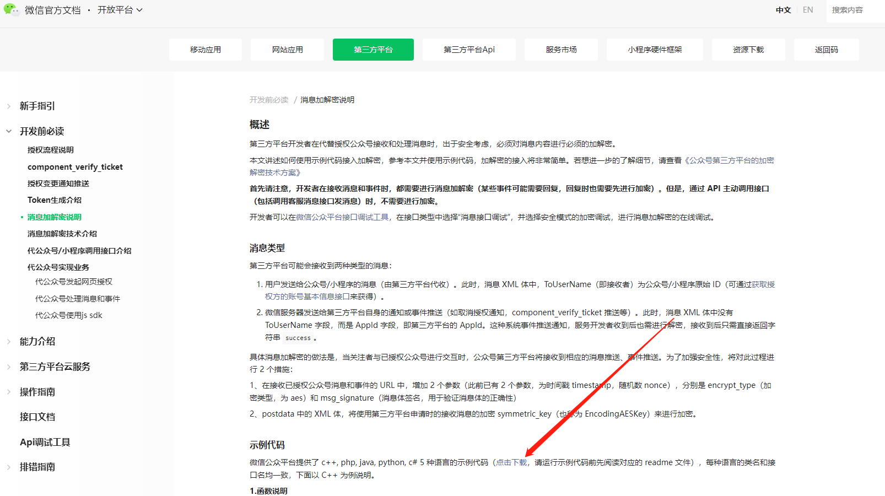Open Api调试工具 in the sidebar
The image size is (885, 496).
pos(45,442)
